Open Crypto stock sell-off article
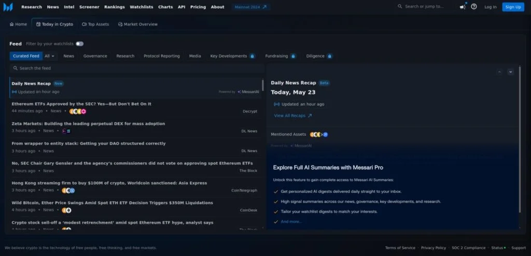The width and height of the screenshot is (531, 256). point(113,223)
